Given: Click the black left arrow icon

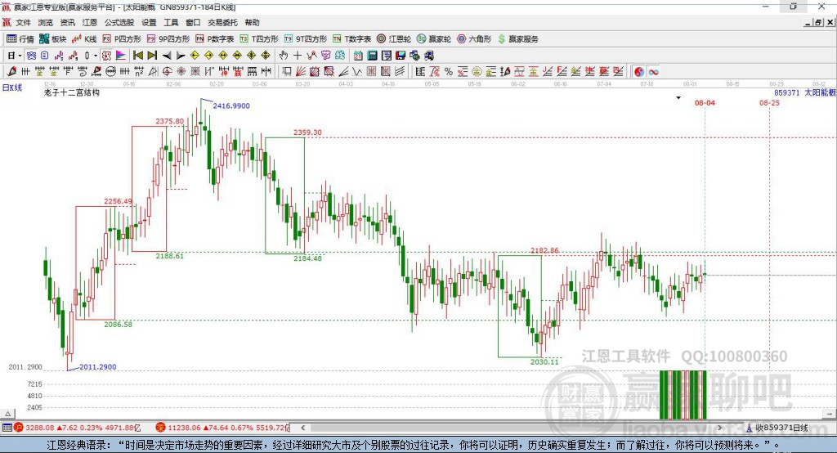Looking at the screenshot, I should (167, 56).
